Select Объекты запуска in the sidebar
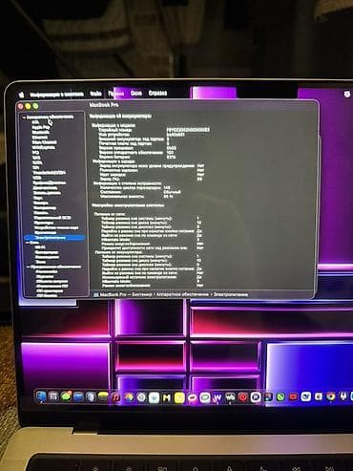 52,282
